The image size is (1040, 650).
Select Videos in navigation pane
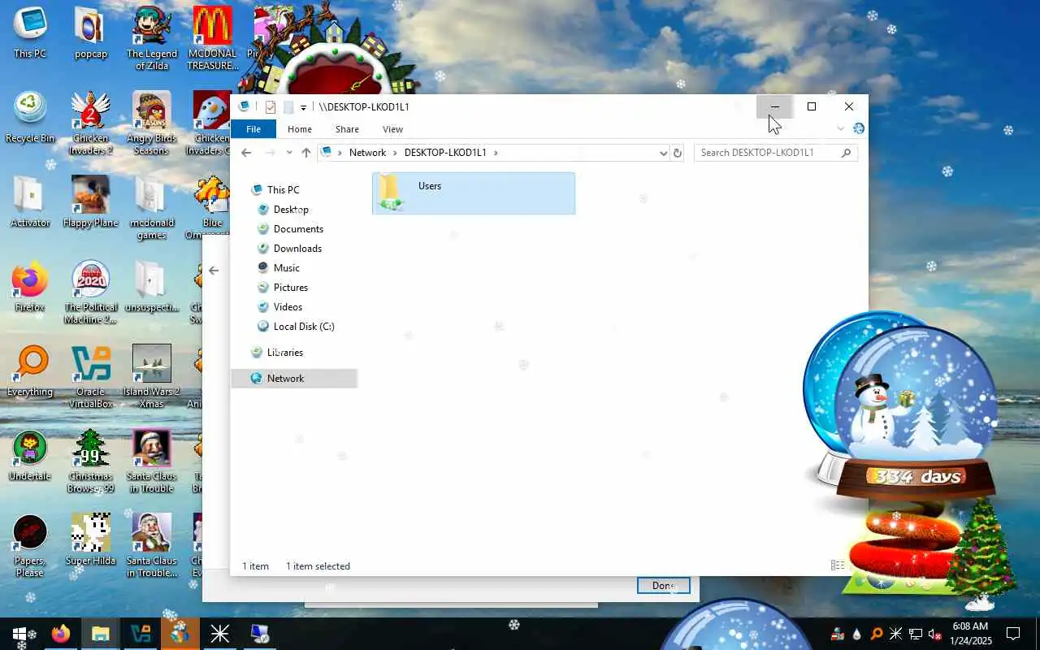pos(279,307)
